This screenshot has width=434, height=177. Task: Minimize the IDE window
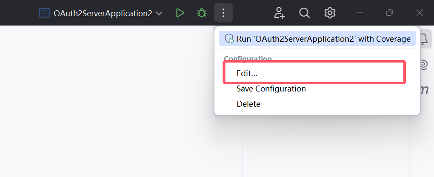point(360,13)
